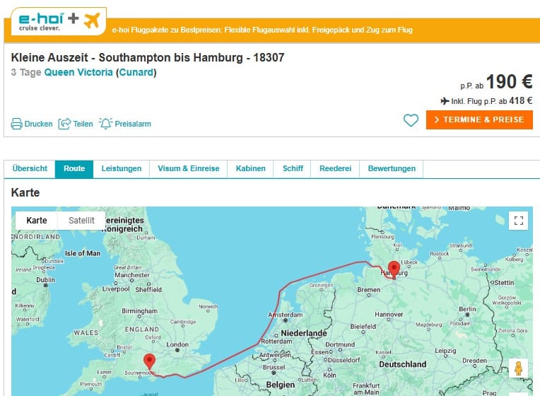Toggle fullscreen map view
The height and width of the screenshot is (396, 540).
point(518,221)
